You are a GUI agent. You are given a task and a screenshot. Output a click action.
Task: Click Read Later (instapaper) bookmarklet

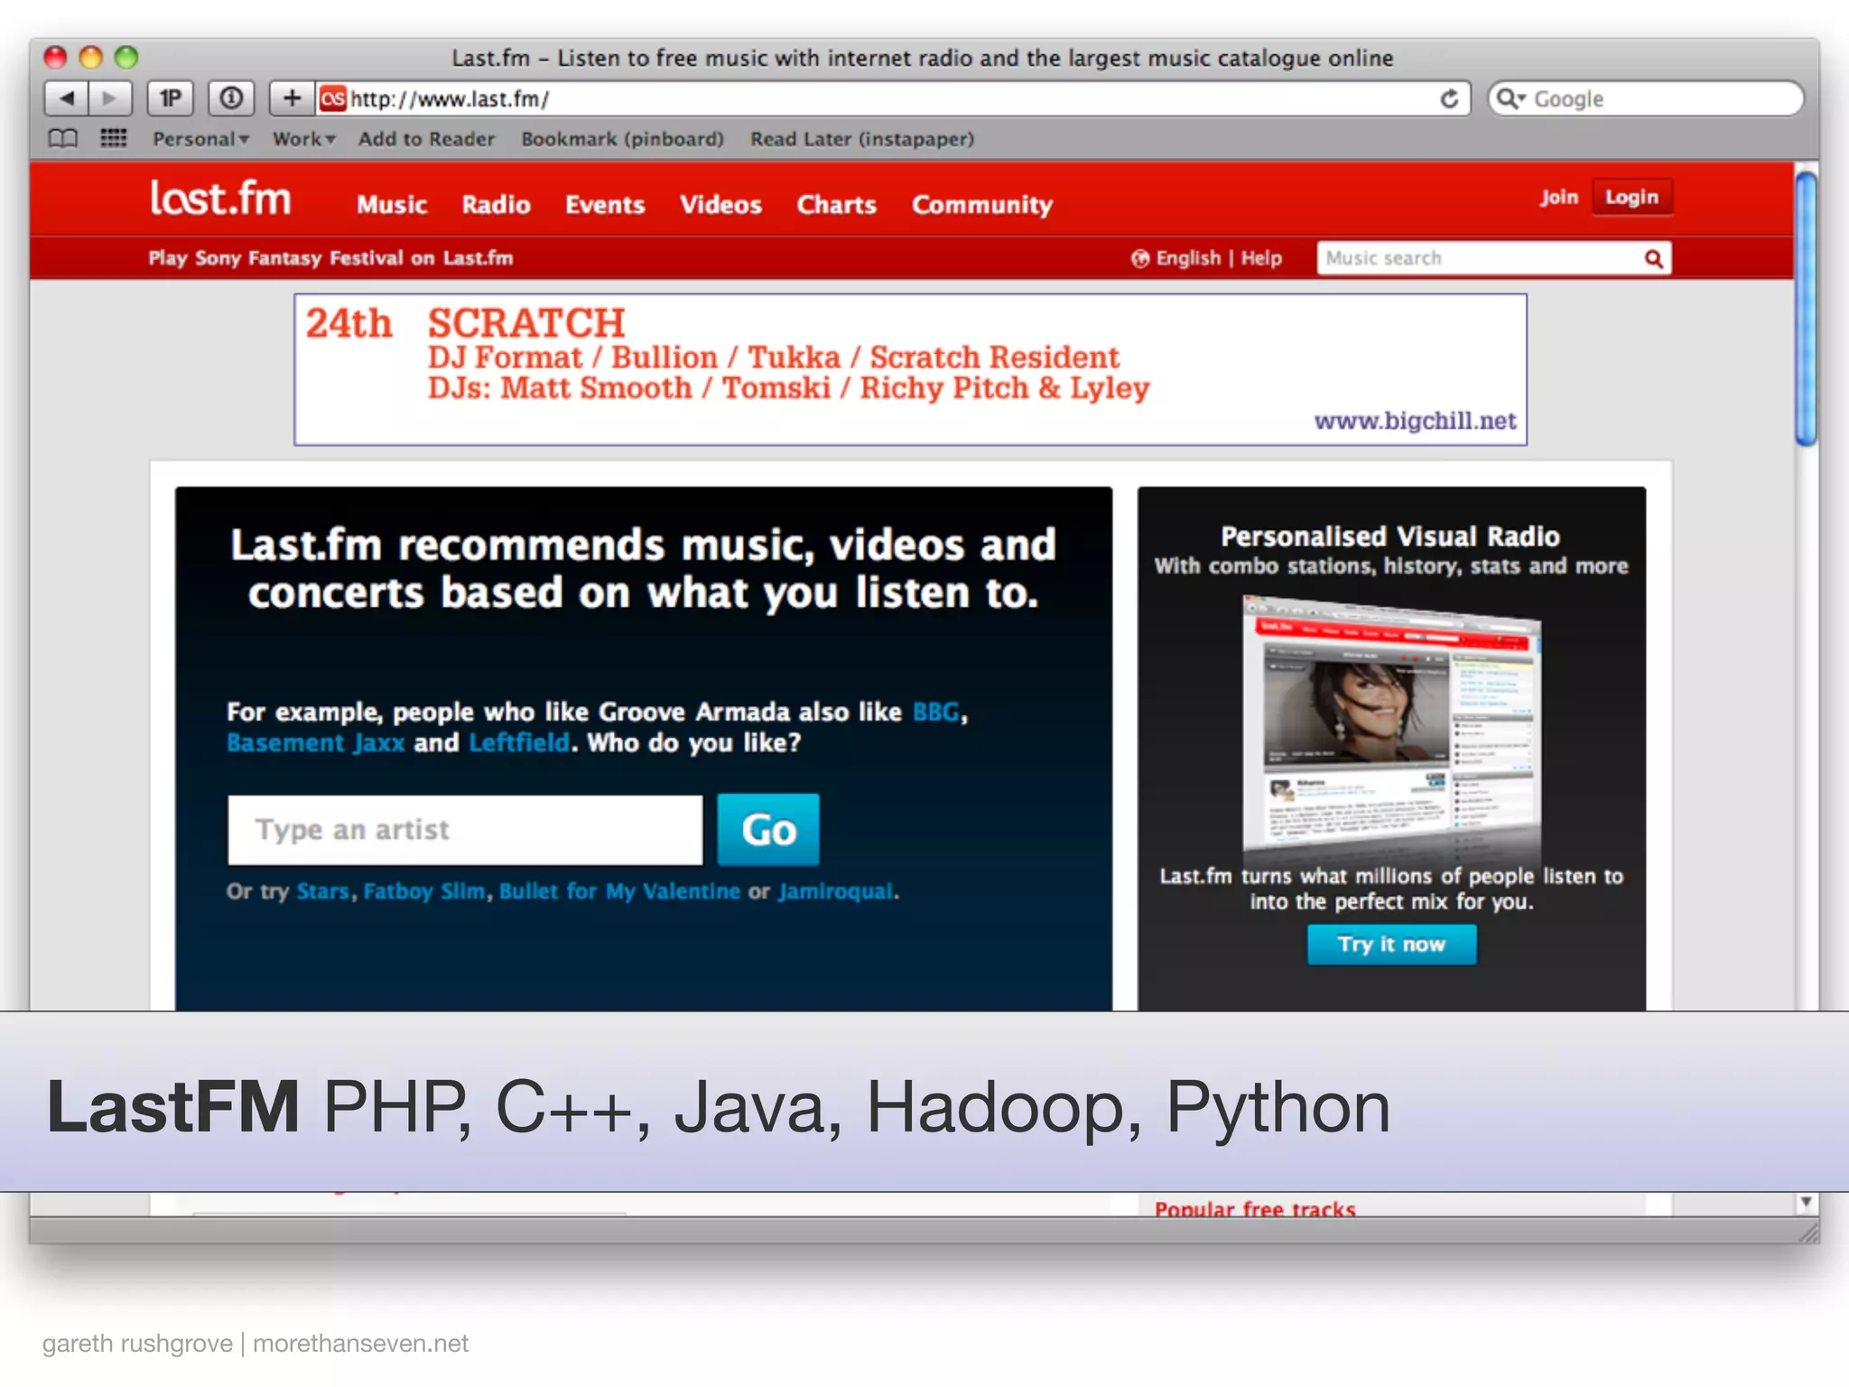pyautogui.click(x=862, y=139)
